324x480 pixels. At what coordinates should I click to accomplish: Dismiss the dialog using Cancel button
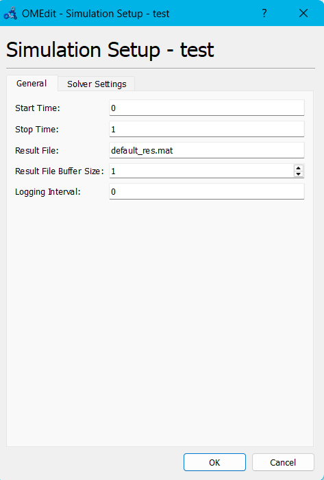click(x=283, y=462)
